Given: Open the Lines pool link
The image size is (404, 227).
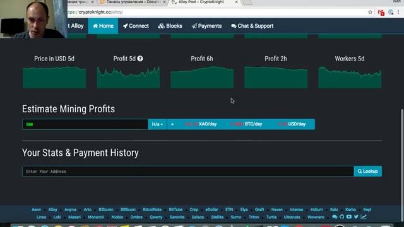Looking at the screenshot, I should tap(41, 217).
